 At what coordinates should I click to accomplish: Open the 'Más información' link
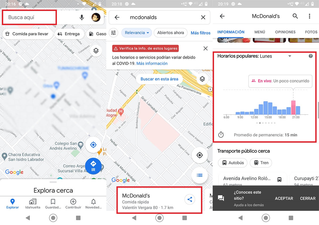coord(152,63)
